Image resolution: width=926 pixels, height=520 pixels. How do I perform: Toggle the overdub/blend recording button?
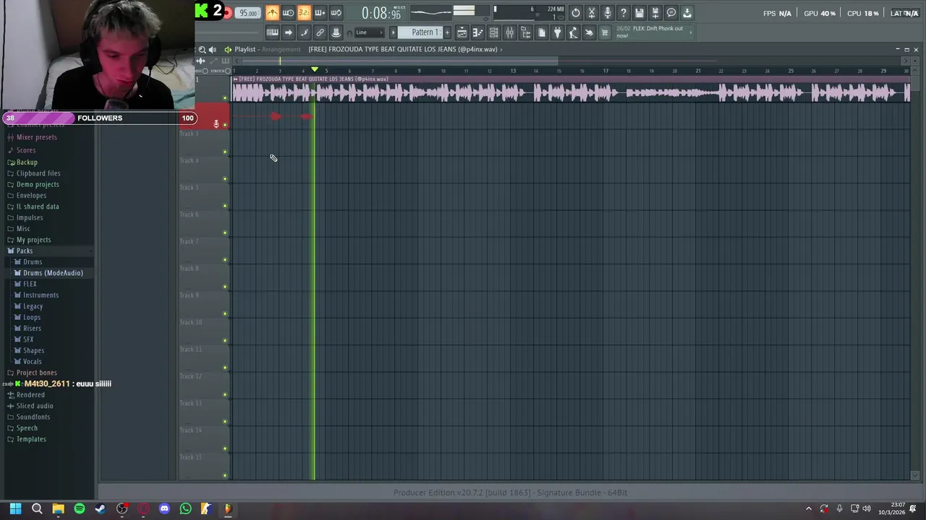click(320, 12)
